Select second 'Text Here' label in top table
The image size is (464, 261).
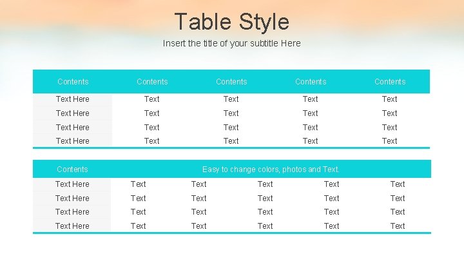(72, 113)
